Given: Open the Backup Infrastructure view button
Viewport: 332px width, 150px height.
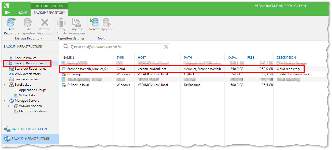Looking at the screenshot, I should pyautogui.click(x=31, y=139).
